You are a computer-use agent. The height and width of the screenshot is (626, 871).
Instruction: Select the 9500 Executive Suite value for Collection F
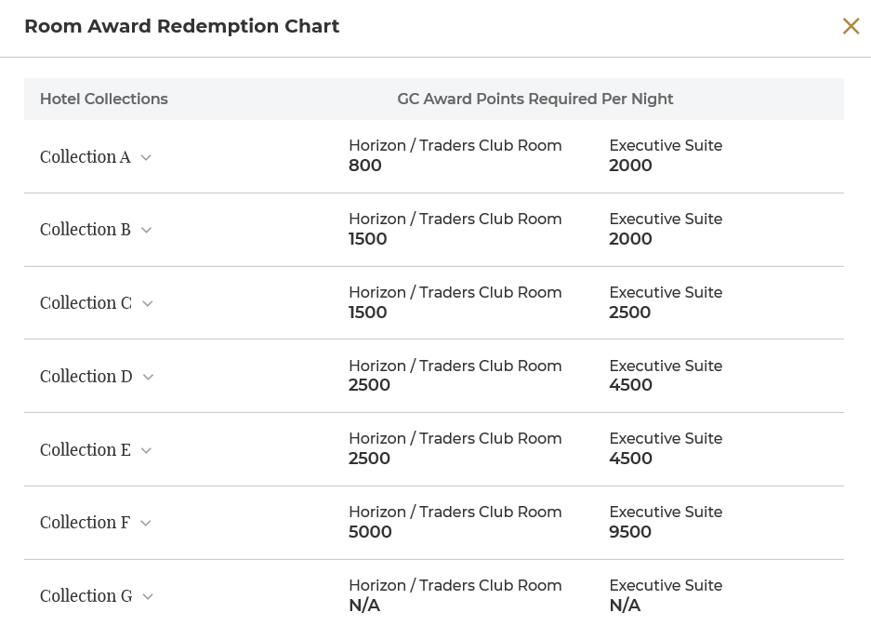[x=630, y=531]
